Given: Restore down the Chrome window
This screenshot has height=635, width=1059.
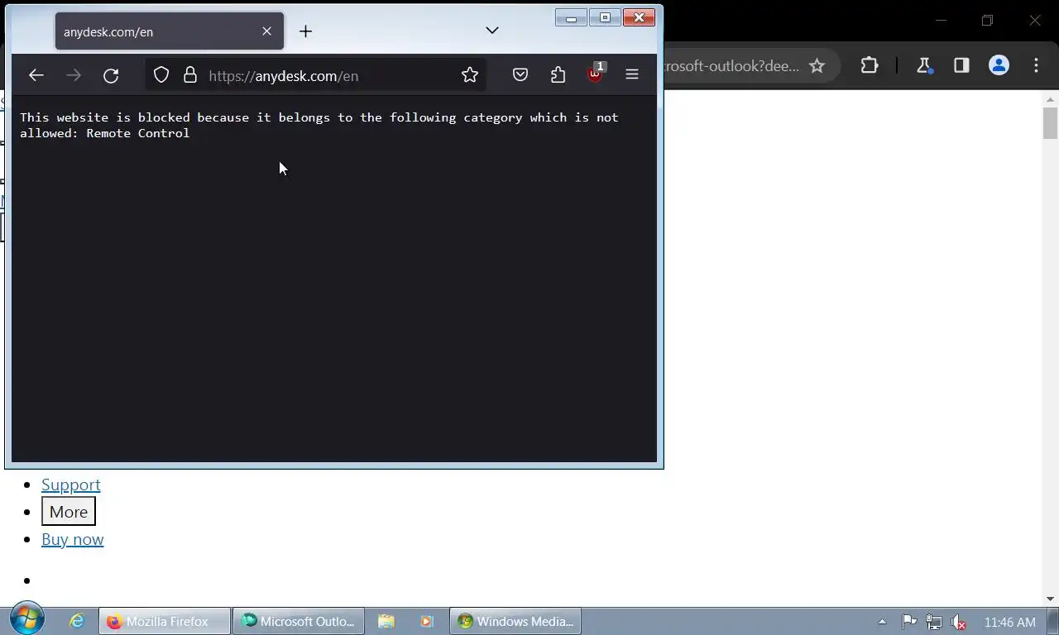Looking at the screenshot, I should click(987, 20).
